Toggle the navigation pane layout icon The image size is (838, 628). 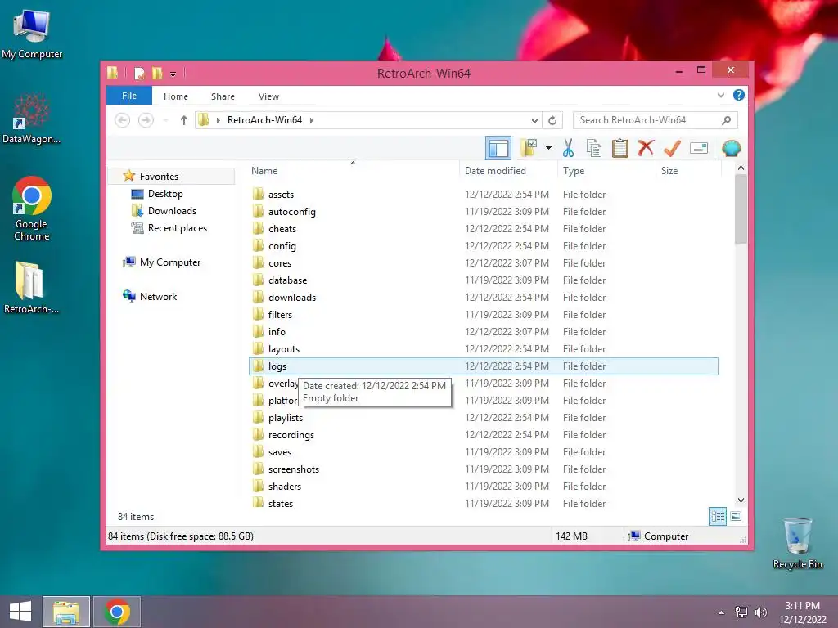(498, 148)
